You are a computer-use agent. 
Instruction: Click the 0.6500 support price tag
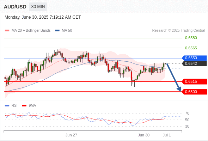[x=194, y=92]
